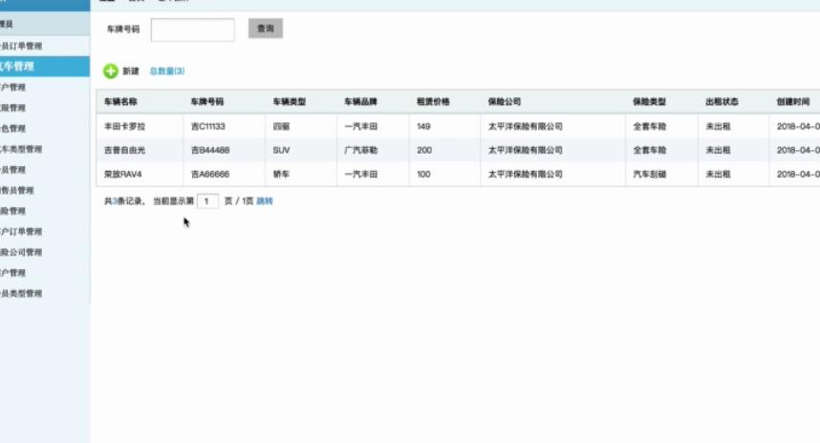Click the 出租状态 column header
Viewport: 820px width, 443px height.
coord(722,102)
